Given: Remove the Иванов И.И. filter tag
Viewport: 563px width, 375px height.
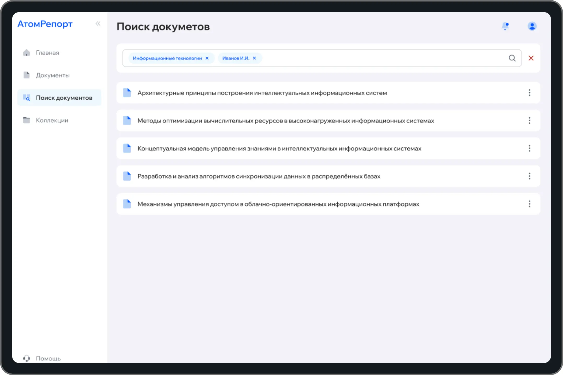Looking at the screenshot, I should pos(254,58).
